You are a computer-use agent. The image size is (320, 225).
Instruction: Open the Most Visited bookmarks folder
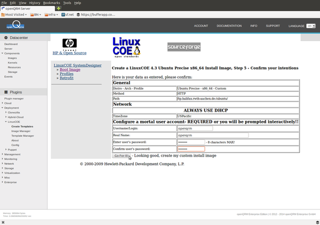click(x=14, y=14)
